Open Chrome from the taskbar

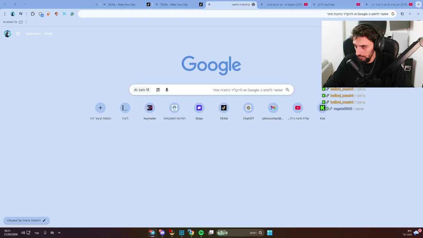[x=191, y=233]
